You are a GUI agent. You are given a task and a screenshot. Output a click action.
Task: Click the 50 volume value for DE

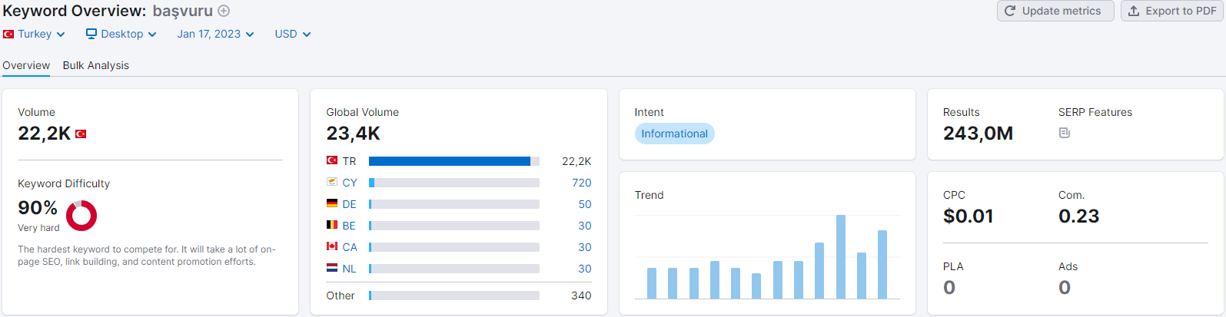pyautogui.click(x=585, y=204)
